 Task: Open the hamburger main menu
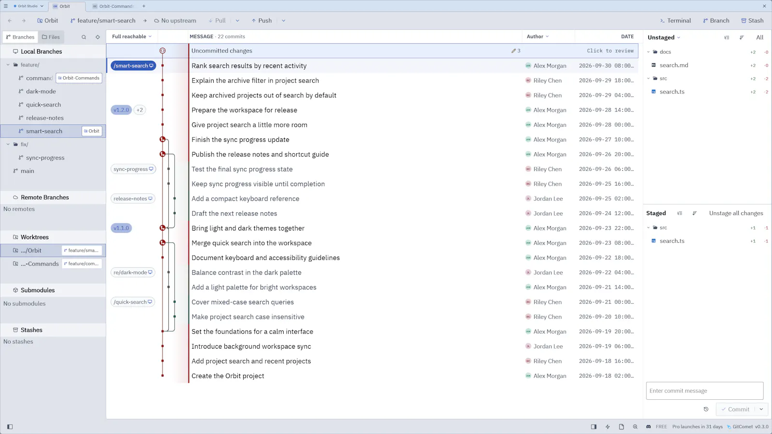(6, 6)
